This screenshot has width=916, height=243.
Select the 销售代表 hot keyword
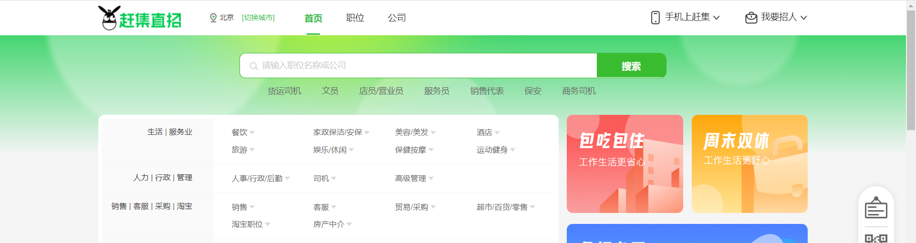[x=487, y=91]
